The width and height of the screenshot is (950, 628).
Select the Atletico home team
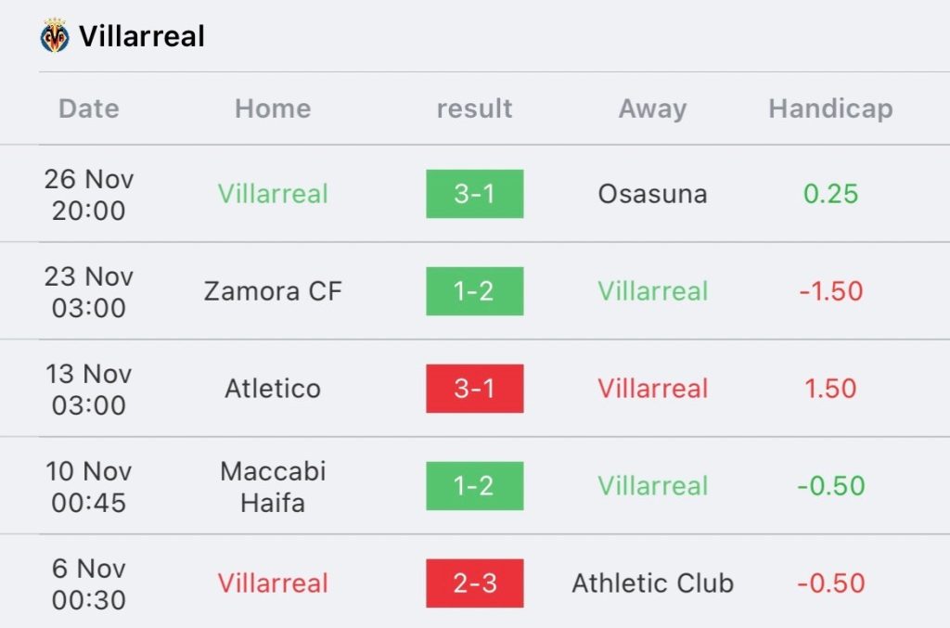pyautogui.click(x=273, y=389)
